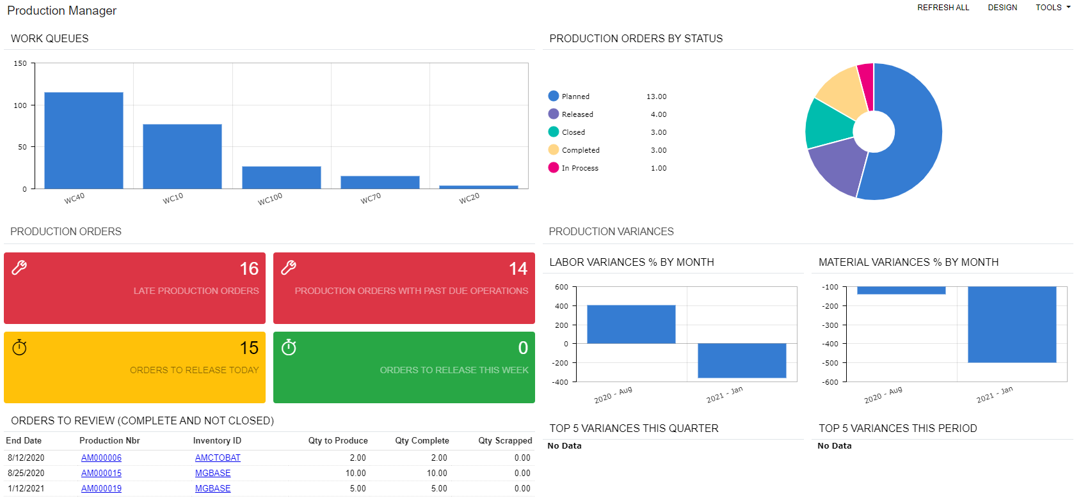Click the Production Manager dashboard title
Screen dimensions: 1074x501
[x=62, y=11]
